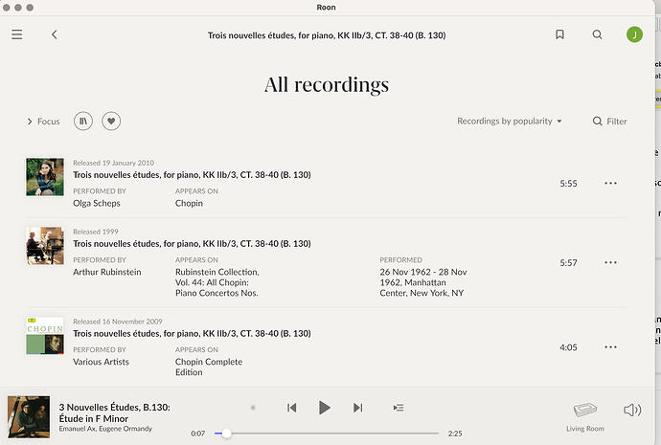
Task: Click the 5:57 duration value
Action: (568, 263)
